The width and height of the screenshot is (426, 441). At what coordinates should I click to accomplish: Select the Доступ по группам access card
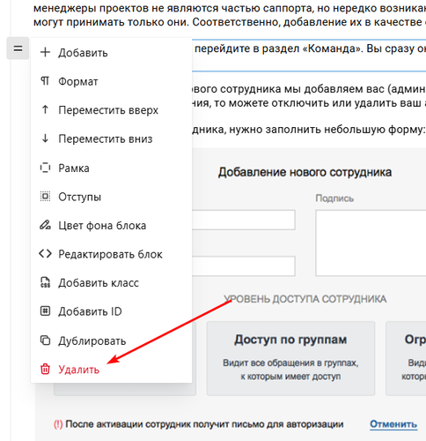[x=290, y=358]
